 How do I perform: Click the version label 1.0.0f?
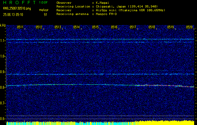pos(43,2)
